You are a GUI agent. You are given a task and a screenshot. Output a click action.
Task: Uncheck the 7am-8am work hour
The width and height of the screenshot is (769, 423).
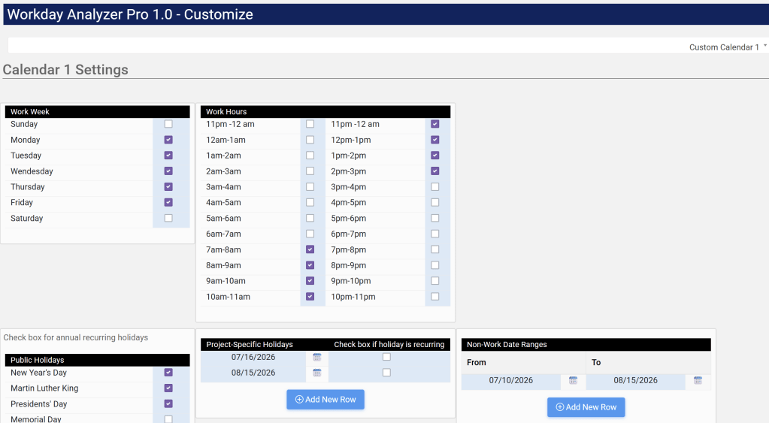tap(310, 249)
